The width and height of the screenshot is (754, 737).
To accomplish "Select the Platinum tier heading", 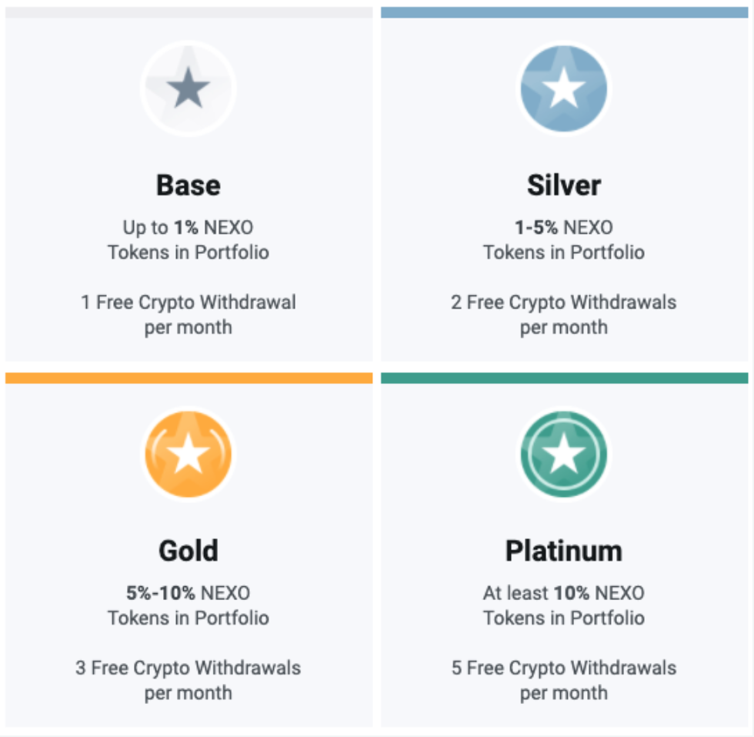I will 564,551.
